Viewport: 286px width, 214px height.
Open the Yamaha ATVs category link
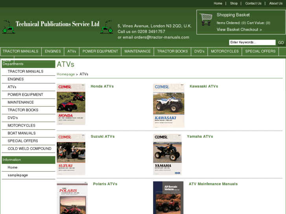[x=200, y=136]
